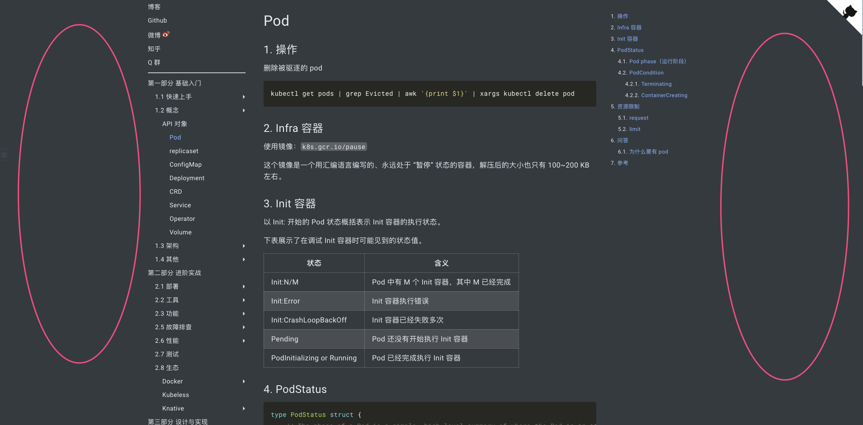This screenshot has height=425, width=863.
Task: Select replicaset in the sidebar
Action: click(x=184, y=151)
